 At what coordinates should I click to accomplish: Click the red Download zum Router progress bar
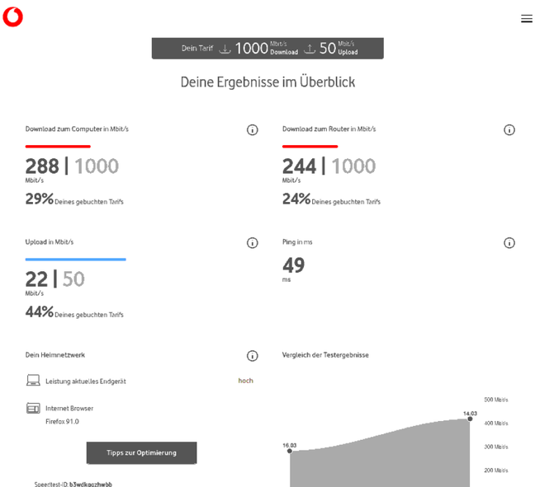pos(310,147)
